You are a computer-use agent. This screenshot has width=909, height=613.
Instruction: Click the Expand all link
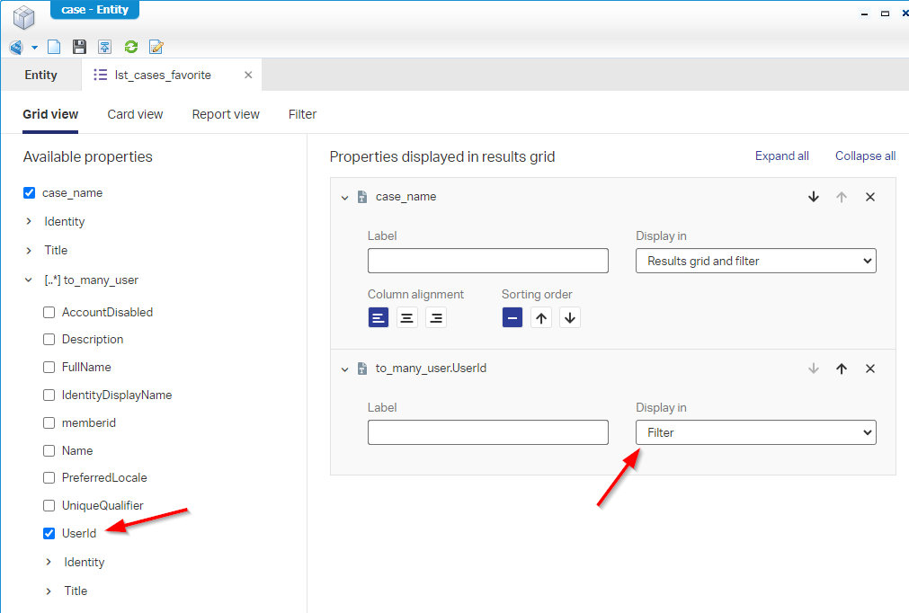[x=781, y=156]
